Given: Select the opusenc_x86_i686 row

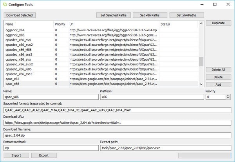Looking at the screenshot, I should pyautogui.click(x=101, y=69).
